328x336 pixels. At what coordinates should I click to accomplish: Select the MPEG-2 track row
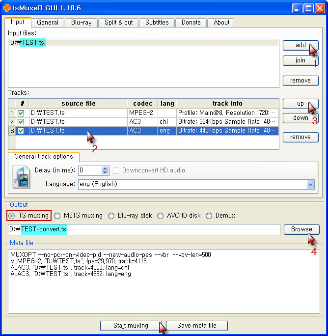[147, 113]
